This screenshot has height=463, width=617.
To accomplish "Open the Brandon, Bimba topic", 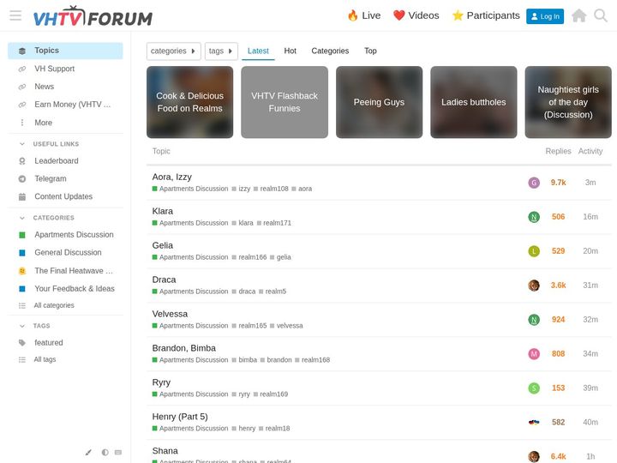I will pyautogui.click(x=183, y=348).
